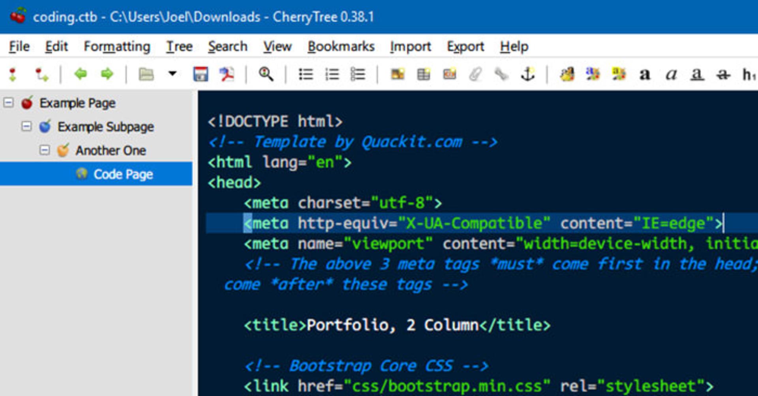Viewport: 758px width, 396px height.
Task: Insert an anchor with the anchor icon
Action: pos(528,74)
